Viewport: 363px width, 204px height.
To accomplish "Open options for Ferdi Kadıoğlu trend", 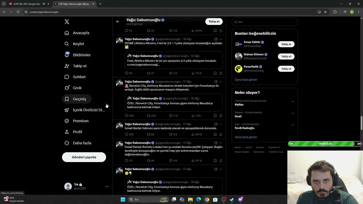I will click(x=293, y=125).
